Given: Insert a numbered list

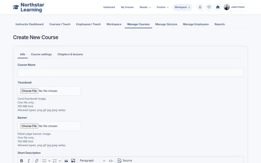Looking at the screenshot, I should [55, 161].
